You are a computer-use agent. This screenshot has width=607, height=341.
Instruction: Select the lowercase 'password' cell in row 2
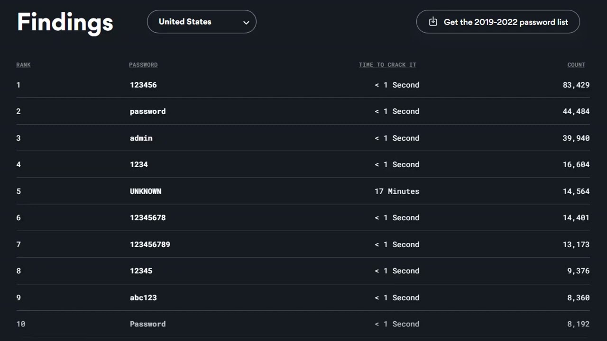tap(147, 112)
